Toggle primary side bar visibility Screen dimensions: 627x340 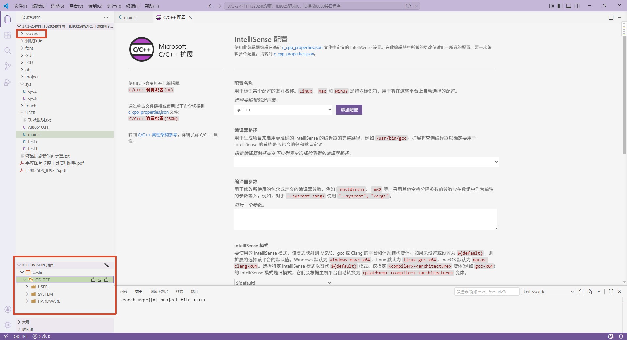coord(560,6)
